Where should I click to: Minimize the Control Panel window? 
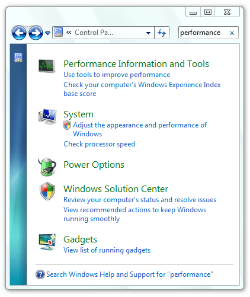click(x=193, y=12)
